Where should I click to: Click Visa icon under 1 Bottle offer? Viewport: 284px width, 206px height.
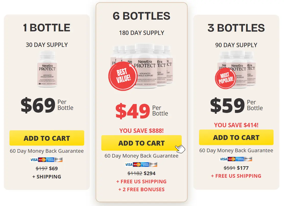(34, 160)
